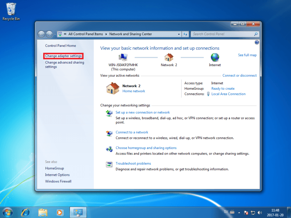Viewport: 291px width, 218px height.
Task: Maximize the Network and Sharing Center window
Action: coord(243,24)
